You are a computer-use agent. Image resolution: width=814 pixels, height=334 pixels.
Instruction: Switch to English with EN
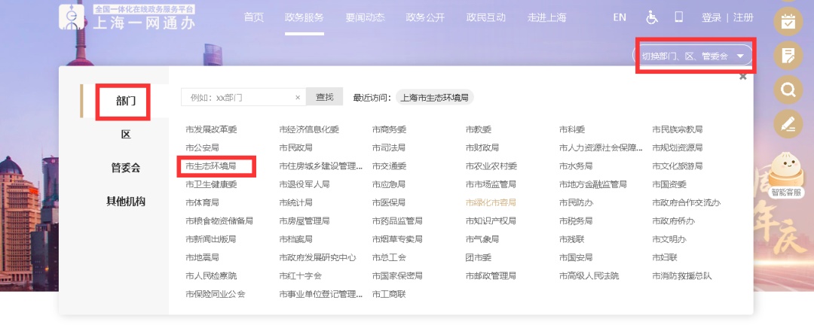coord(620,17)
